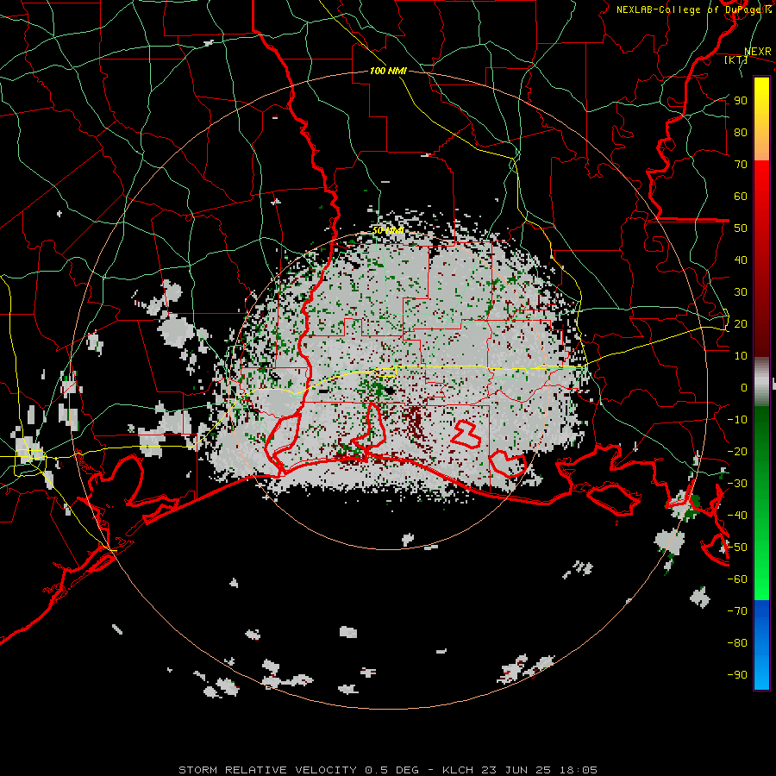Select the 60 value on the velocity scale
The width and height of the screenshot is (776, 776).
741,197
